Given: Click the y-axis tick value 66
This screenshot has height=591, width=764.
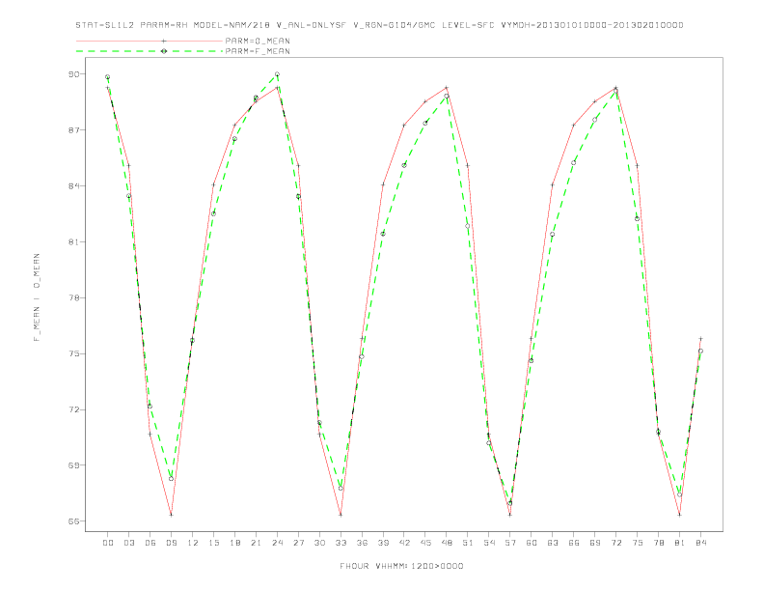Looking at the screenshot, I should (74, 521).
